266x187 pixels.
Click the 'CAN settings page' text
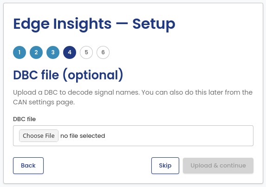[44, 102]
